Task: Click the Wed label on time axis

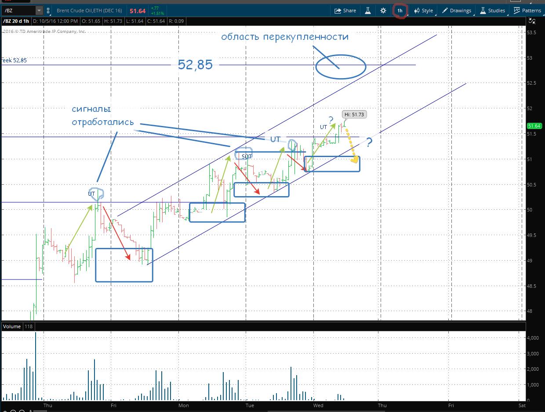Action: (x=318, y=405)
